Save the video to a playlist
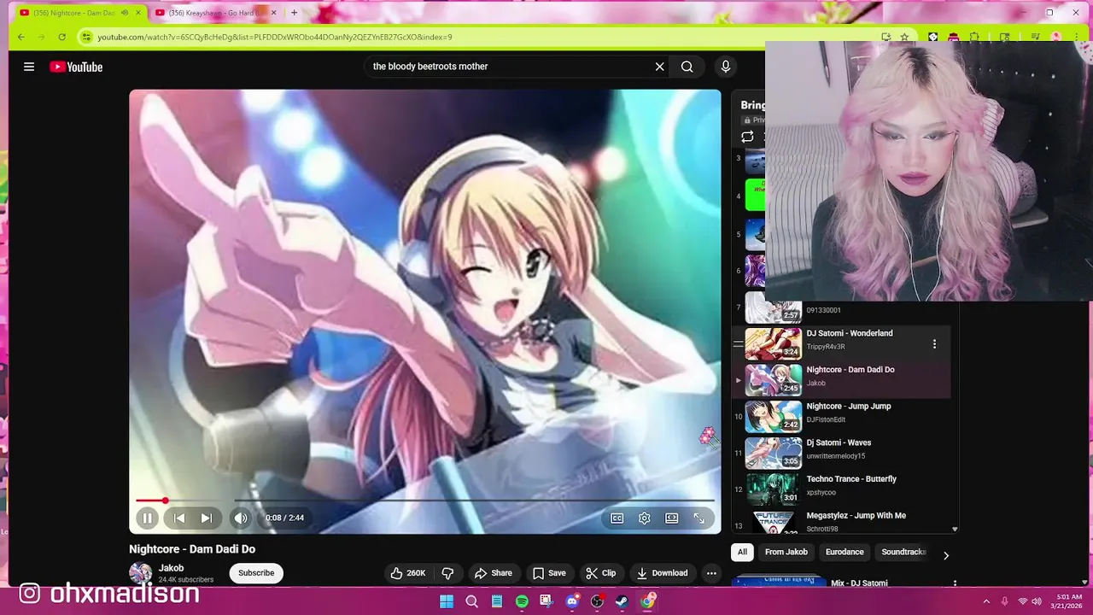 point(549,573)
